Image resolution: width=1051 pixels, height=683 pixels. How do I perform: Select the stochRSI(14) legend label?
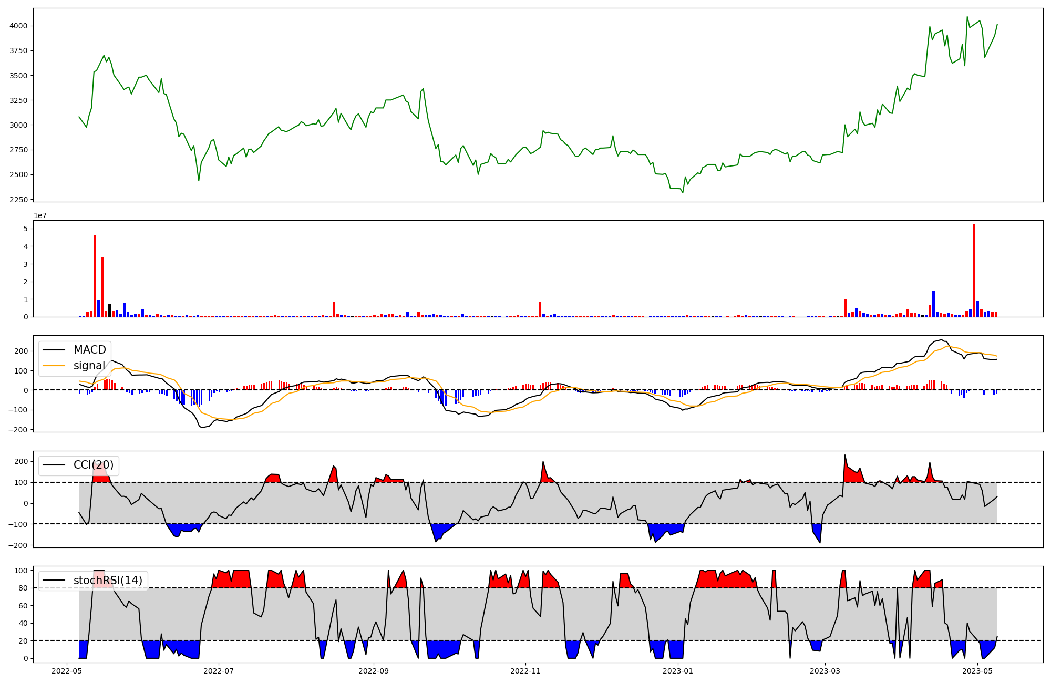(108, 581)
